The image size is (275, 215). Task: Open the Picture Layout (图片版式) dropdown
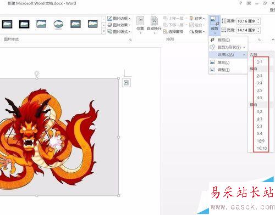click(x=119, y=31)
